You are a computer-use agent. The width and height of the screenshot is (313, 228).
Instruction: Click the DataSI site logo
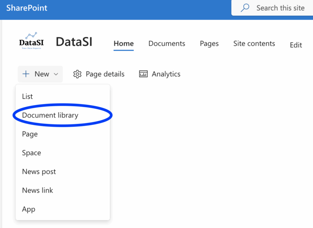click(31, 41)
